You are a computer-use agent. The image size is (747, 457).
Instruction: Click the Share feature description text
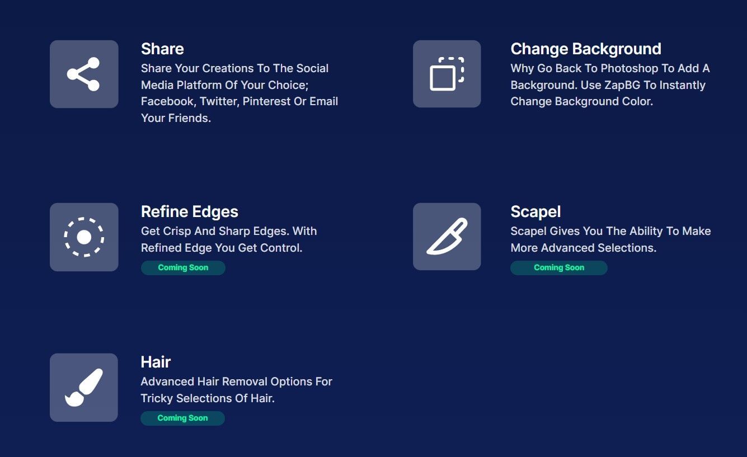point(239,93)
